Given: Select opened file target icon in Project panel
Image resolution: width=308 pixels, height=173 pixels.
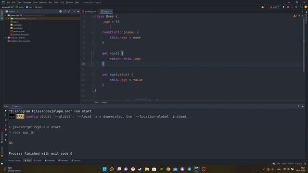Looking at the screenshot, I should click(61, 12).
